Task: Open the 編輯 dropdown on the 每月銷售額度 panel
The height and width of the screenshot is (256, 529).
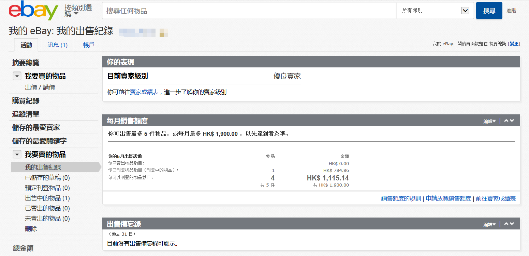Action: pos(489,121)
